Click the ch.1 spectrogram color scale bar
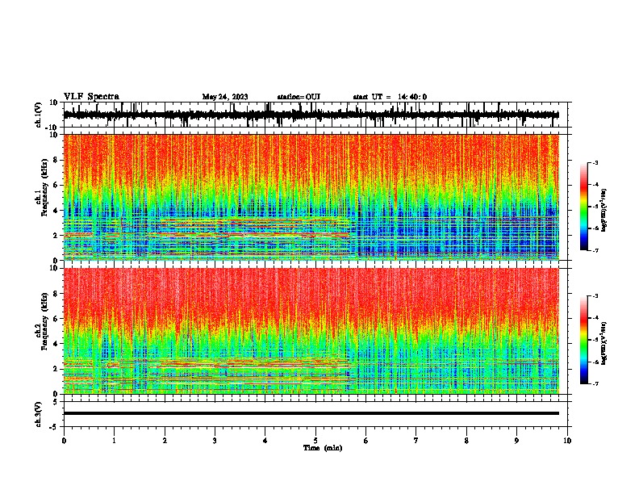This screenshot has width=639, height=494. click(x=583, y=207)
